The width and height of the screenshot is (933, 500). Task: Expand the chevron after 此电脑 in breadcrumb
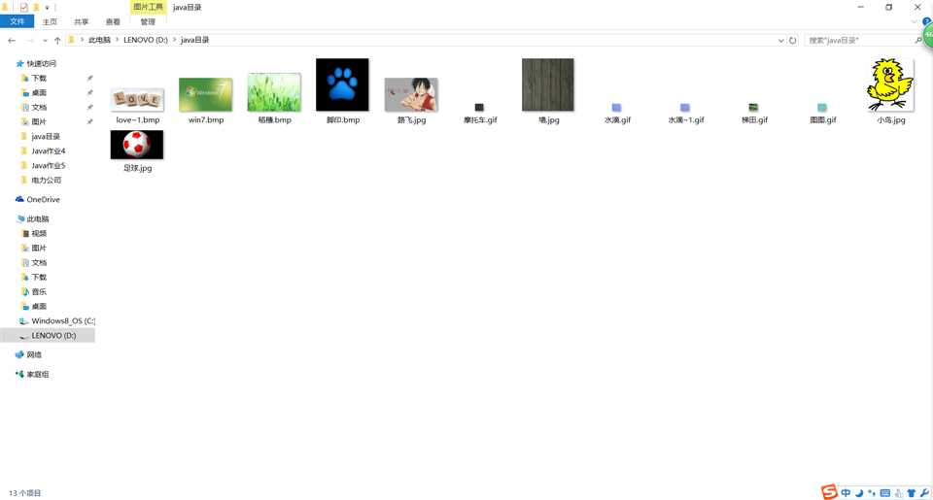click(x=118, y=40)
